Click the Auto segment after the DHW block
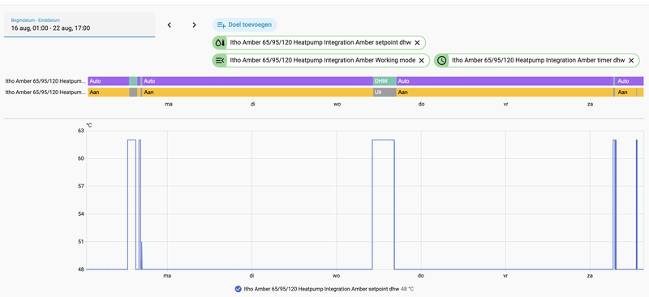Screen dimensions: 649x297 (505, 81)
